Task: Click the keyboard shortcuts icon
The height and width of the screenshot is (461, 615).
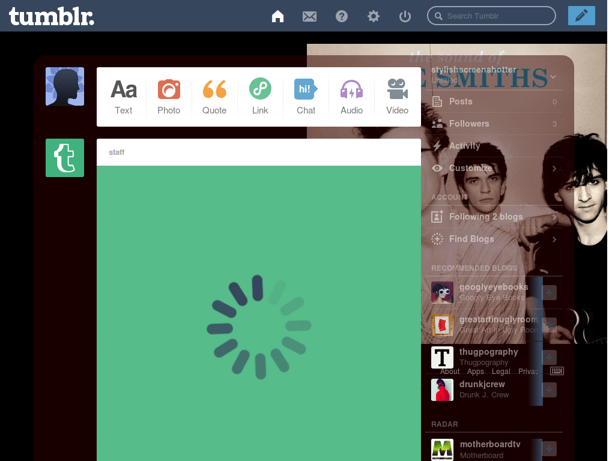Action: [557, 371]
